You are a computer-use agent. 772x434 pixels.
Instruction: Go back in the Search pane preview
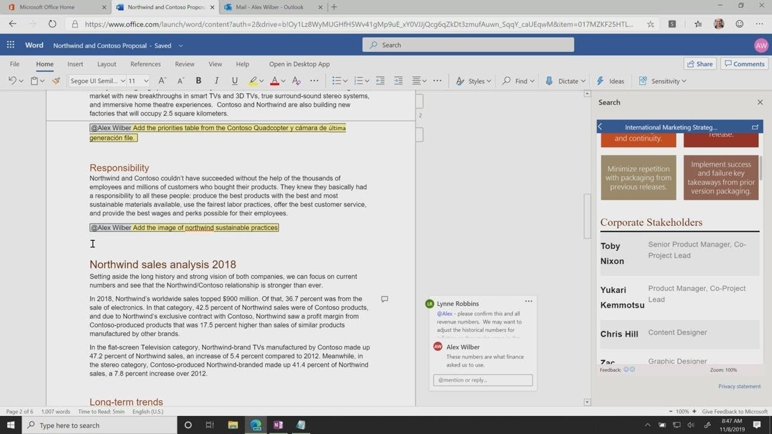point(600,127)
